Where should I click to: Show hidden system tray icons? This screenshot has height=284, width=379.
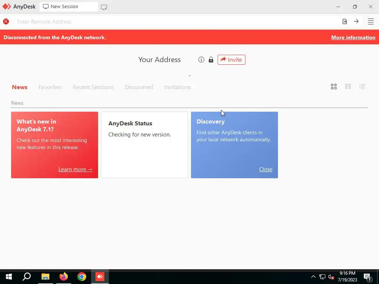click(313, 277)
